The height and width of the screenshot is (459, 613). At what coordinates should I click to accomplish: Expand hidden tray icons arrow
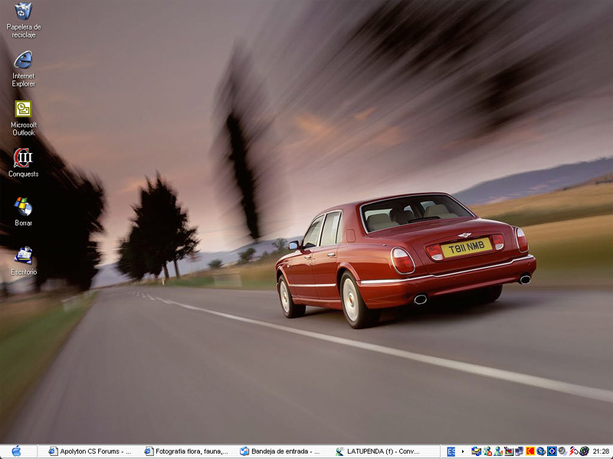tap(463, 451)
